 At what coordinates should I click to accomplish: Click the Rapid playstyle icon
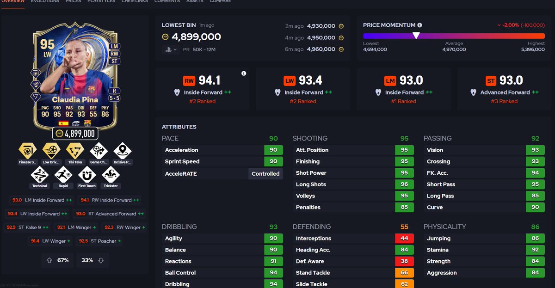coord(63,175)
